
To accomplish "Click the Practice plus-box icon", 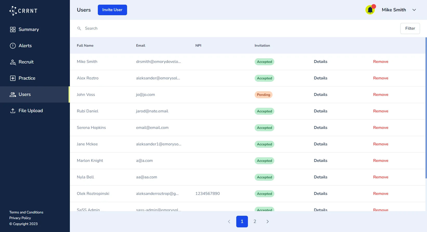I will click(x=13, y=78).
